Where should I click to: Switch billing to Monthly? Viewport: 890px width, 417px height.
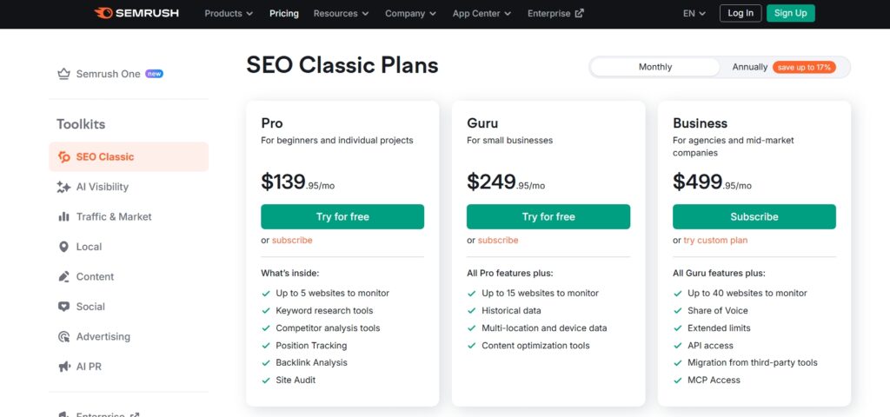click(655, 67)
